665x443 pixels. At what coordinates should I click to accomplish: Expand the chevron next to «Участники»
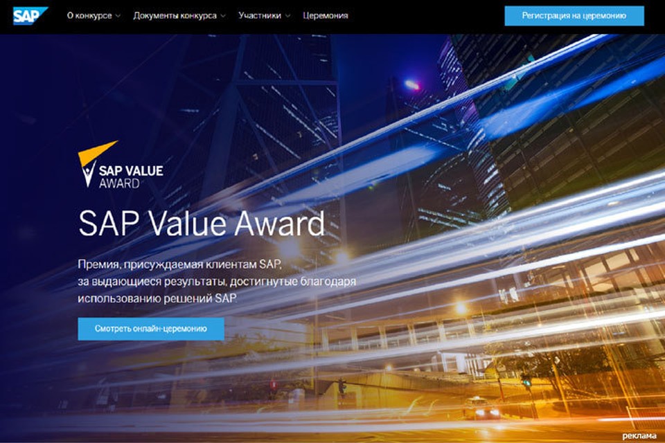[288, 16]
